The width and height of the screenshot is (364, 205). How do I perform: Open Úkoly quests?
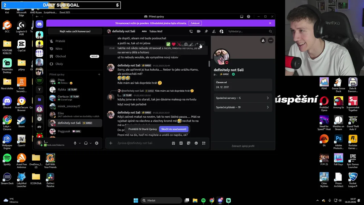[75, 64]
